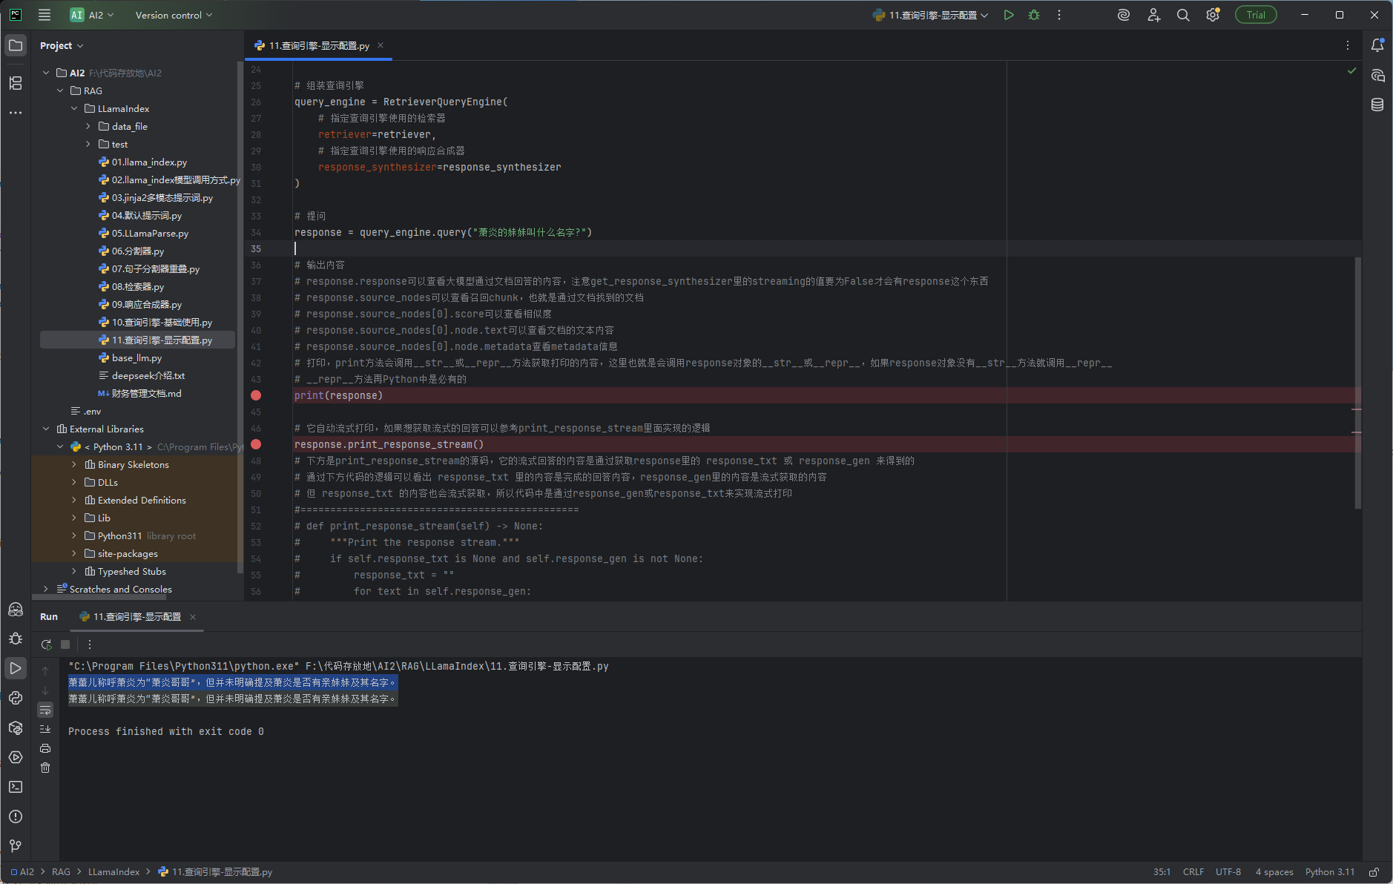Close the 11.查询引擎-显示配置.py editor tab
1393x884 pixels.
381,45
